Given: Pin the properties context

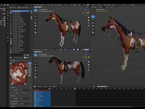Looking at the screenshot, I should pos(31,8).
